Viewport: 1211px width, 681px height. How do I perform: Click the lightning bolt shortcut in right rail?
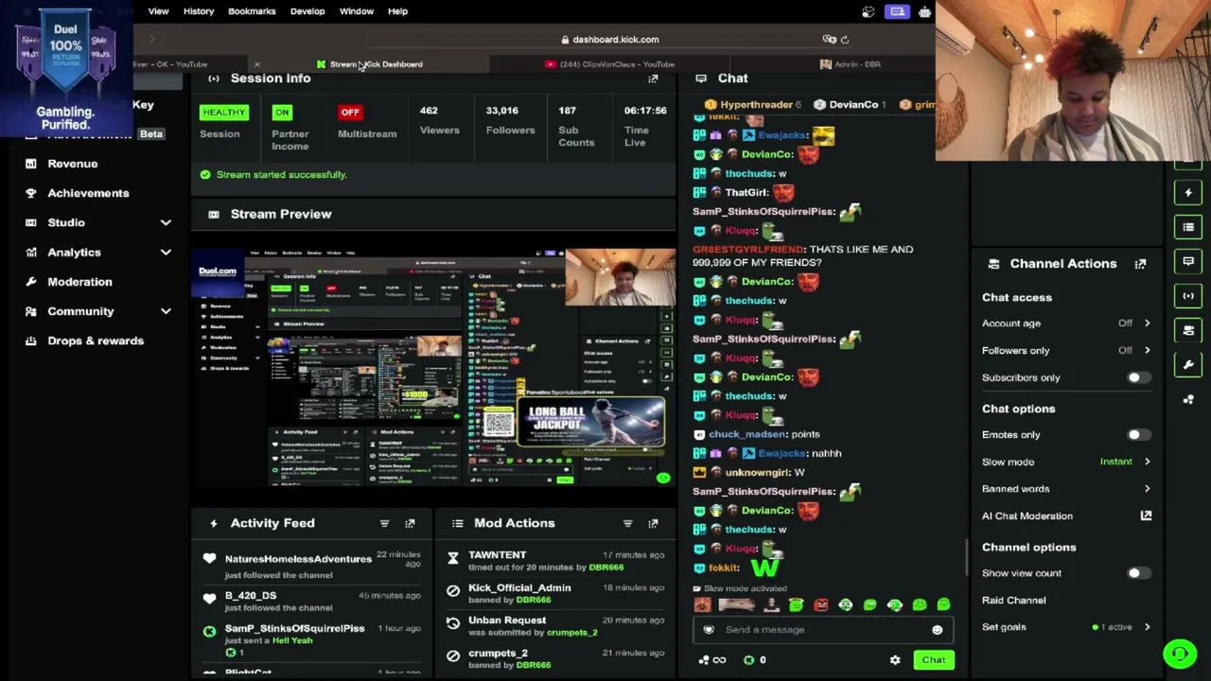[x=1188, y=193]
